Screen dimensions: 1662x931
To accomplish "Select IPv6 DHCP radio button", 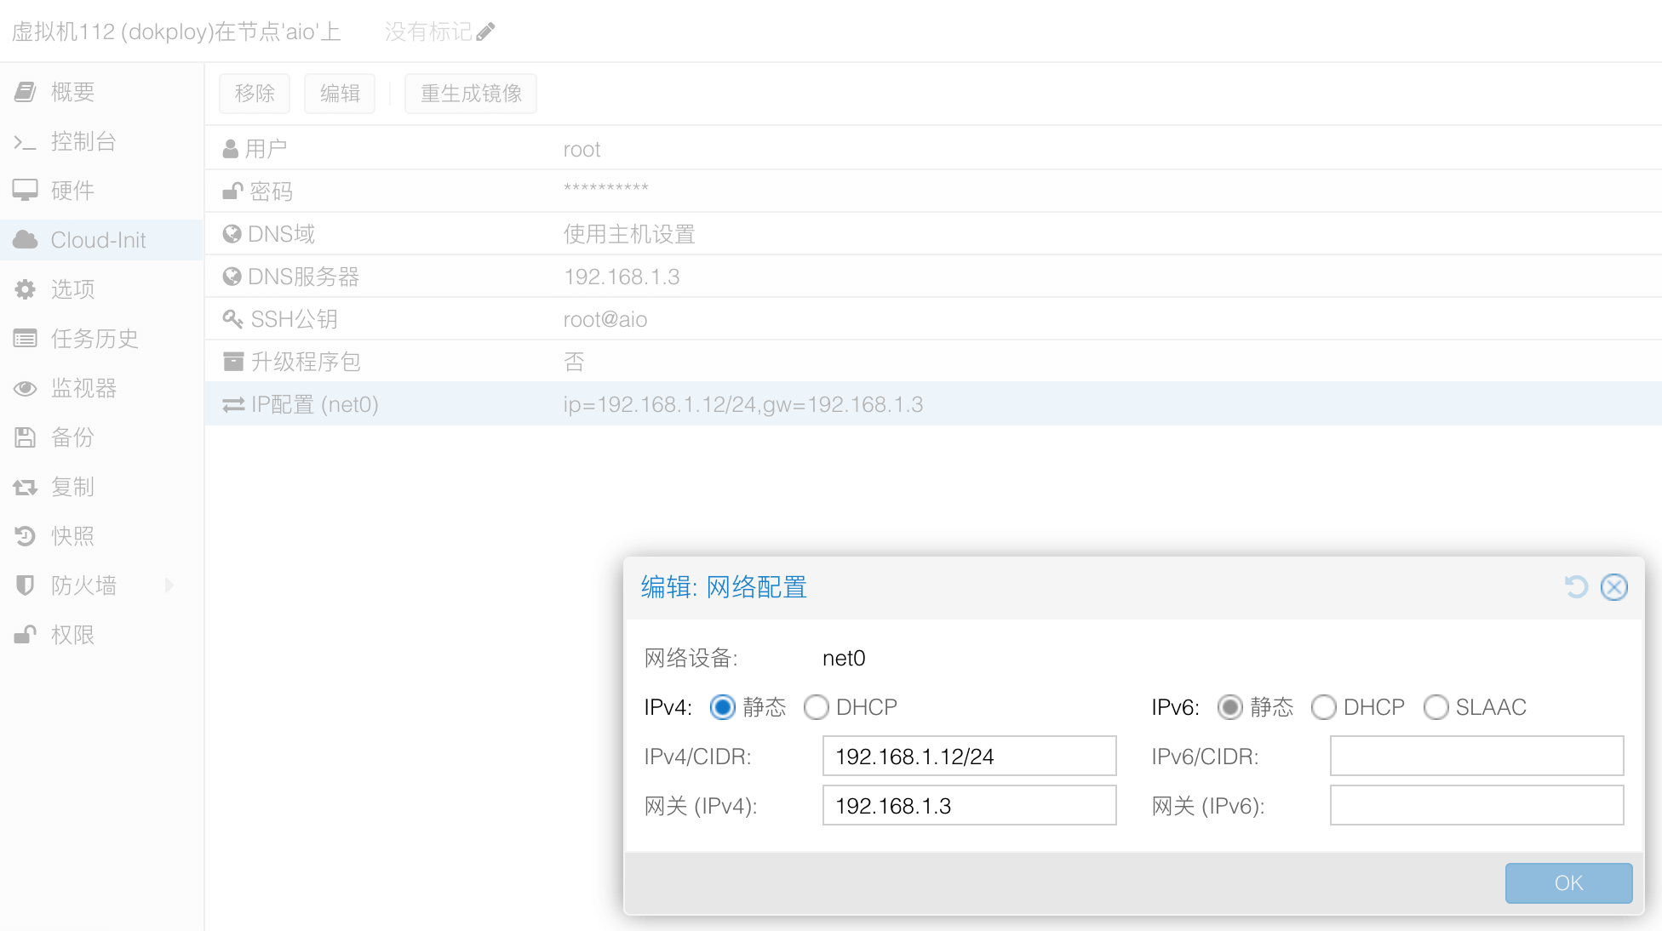I will [1323, 707].
